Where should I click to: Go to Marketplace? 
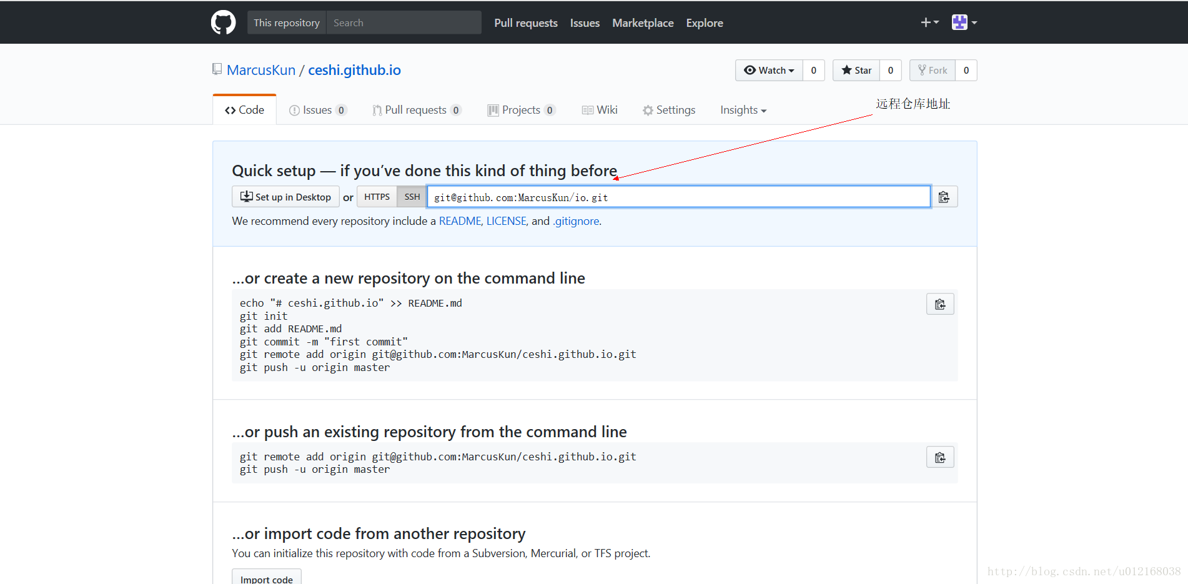pos(643,23)
